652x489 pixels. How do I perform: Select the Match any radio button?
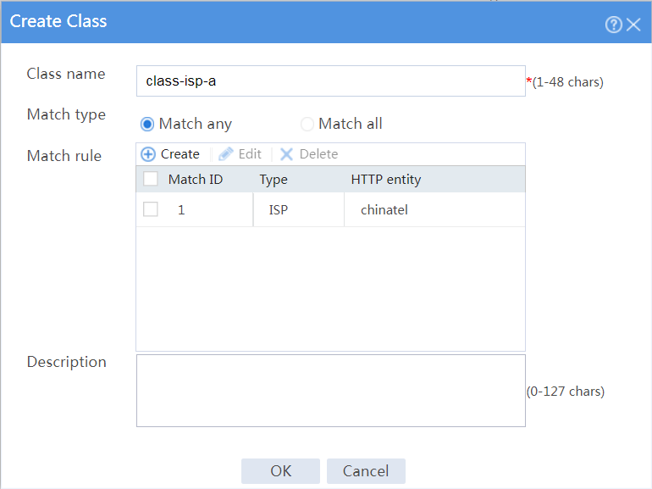point(147,124)
